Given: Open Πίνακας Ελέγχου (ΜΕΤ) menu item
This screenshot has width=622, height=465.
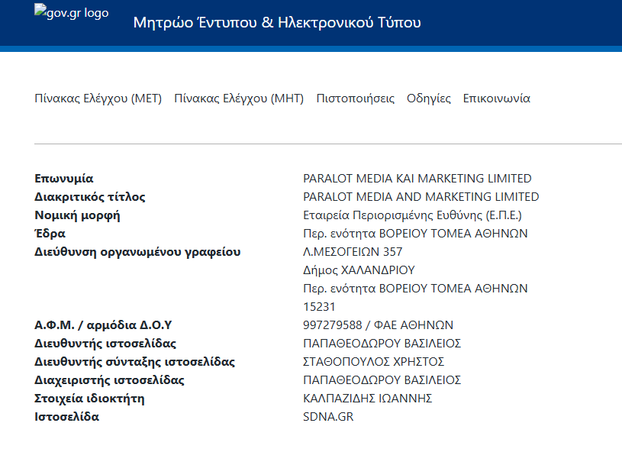Looking at the screenshot, I should pos(98,98).
